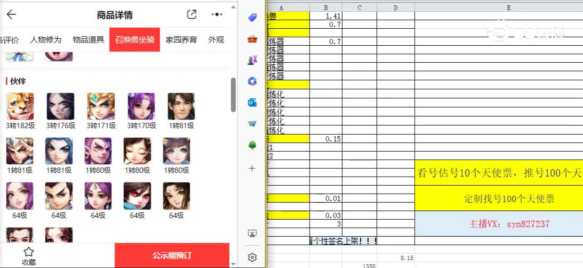Open the Games chess-piece icon in sidebar

(252, 60)
